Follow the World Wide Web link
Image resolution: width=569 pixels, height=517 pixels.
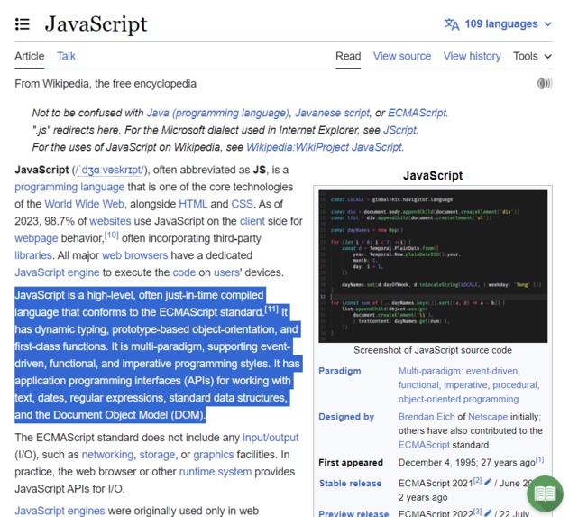[84, 204]
